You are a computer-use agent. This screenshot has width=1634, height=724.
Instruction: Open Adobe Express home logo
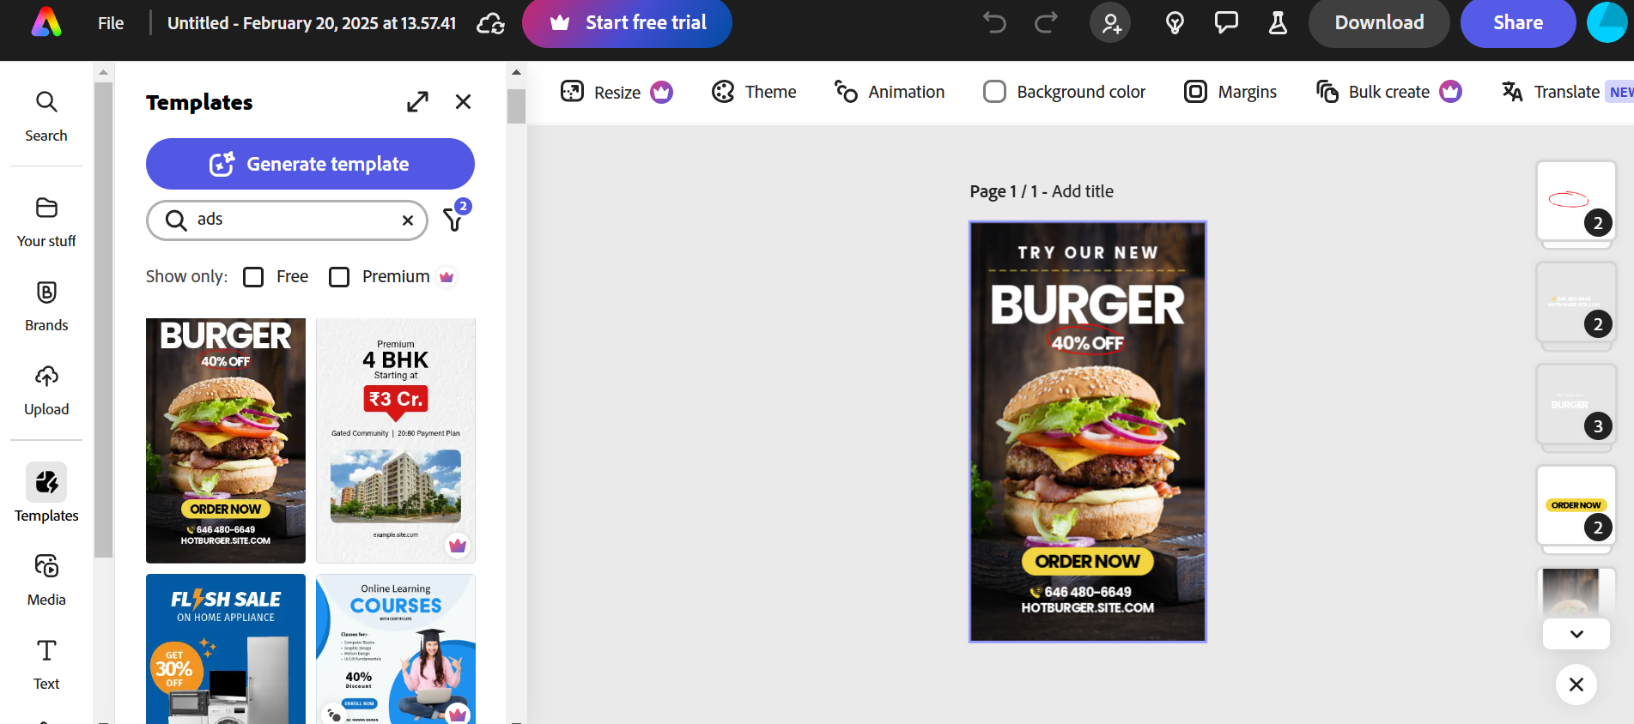[46, 22]
